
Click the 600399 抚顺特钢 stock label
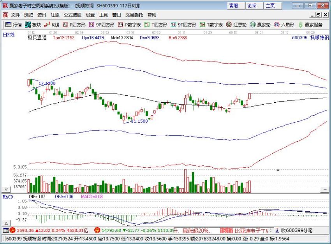(310, 38)
